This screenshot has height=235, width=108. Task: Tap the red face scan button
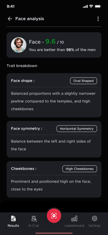[x=54, y=216]
